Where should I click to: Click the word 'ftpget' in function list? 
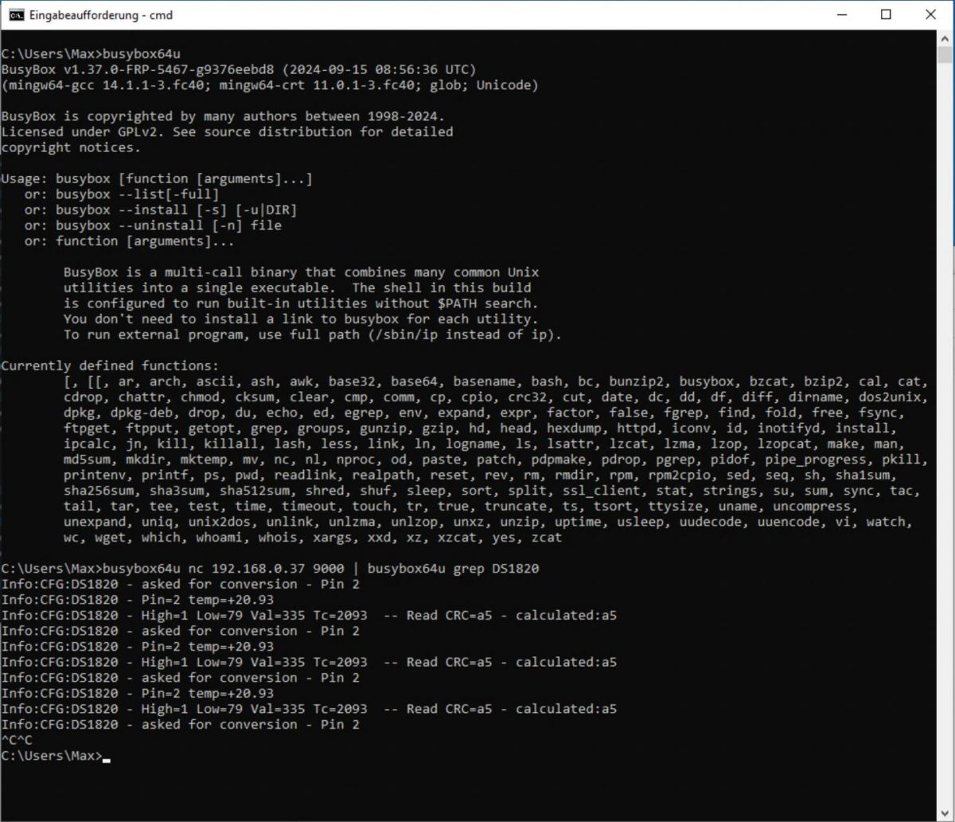click(87, 429)
